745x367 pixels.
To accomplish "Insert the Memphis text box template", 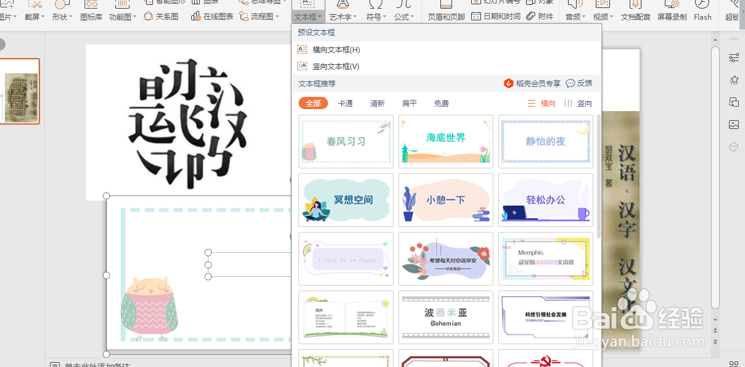I will (x=546, y=258).
